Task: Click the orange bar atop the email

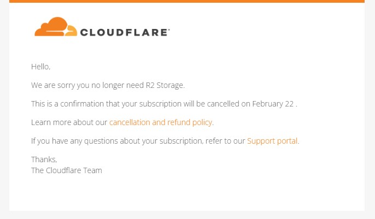Action: tap(187, 1)
